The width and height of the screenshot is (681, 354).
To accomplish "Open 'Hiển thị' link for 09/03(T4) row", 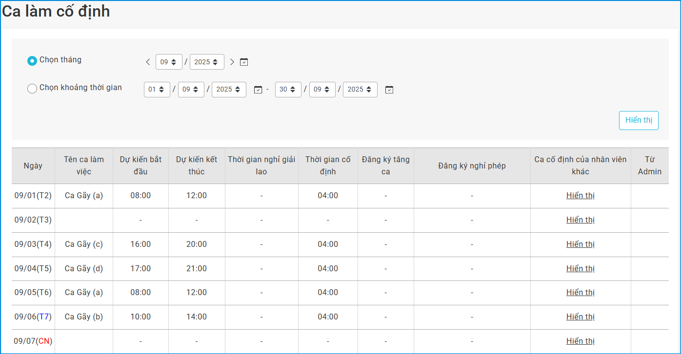I will (581, 244).
